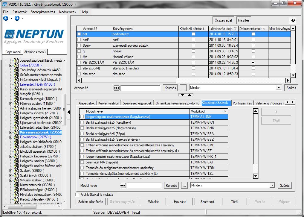The height and width of the screenshot is (217, 304).
Task: Click the Hallgatói igazolások (21300) node icon
Action: (x=16, y=118)
